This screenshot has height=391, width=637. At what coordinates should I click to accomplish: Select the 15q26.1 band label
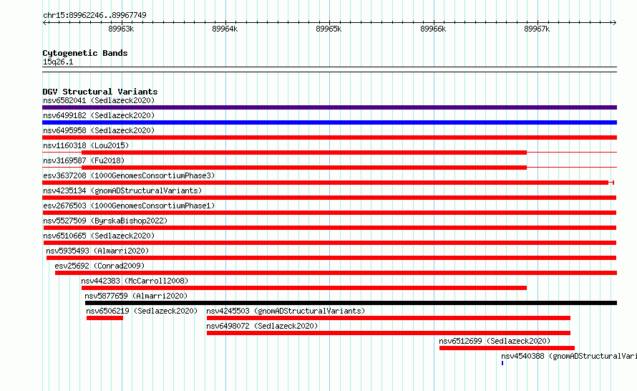pyautogui.click(x=58, y=62)
